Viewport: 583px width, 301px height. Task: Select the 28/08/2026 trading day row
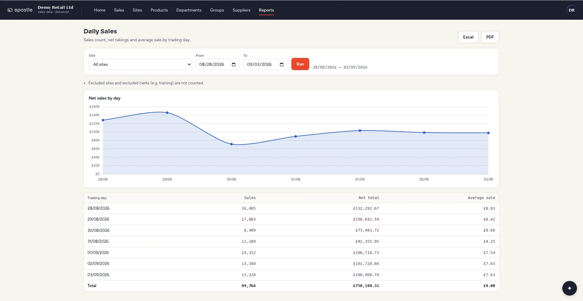click(x=291, y=208)
